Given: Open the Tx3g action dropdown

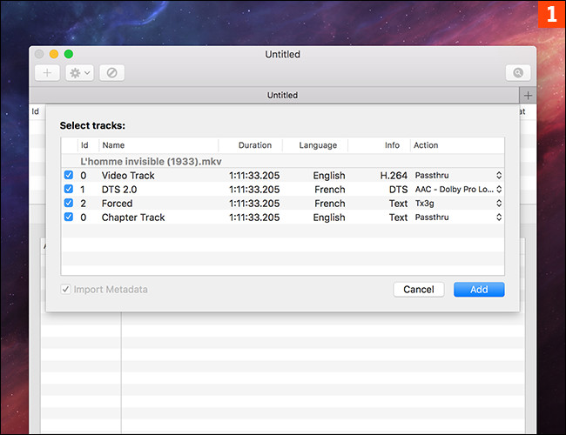Looking at the screenshot, I should pyautogui.click(x=458, y=204).
